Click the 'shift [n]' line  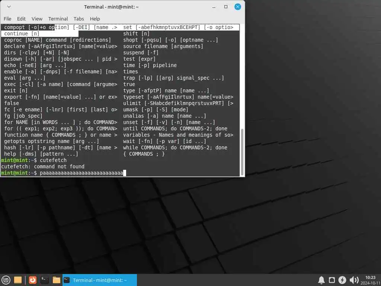click(x=136, y=34)
